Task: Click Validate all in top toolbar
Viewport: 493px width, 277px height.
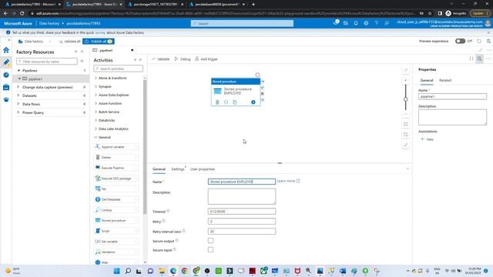Action: click(x=69, y=41)
